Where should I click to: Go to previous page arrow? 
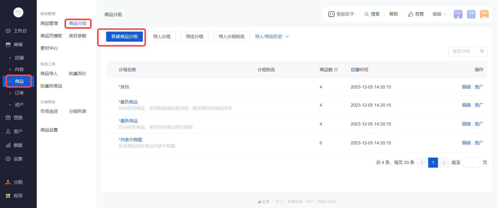tap(422, 162)
